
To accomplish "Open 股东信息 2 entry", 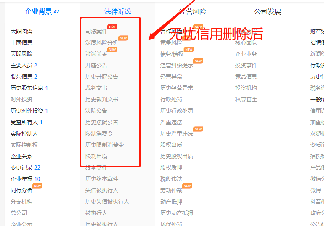I will click(24, 77).
